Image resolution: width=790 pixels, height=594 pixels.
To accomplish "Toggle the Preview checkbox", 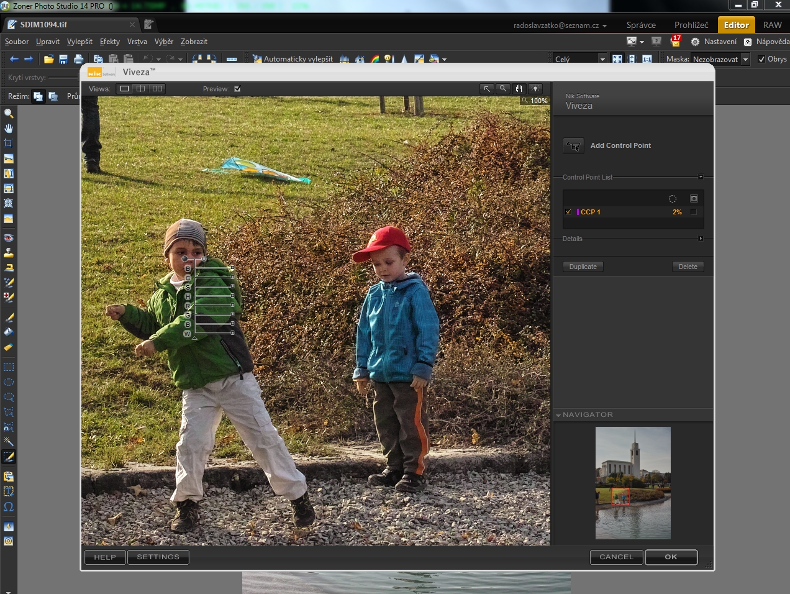I will pyautogui.click(x=237, y=89).
